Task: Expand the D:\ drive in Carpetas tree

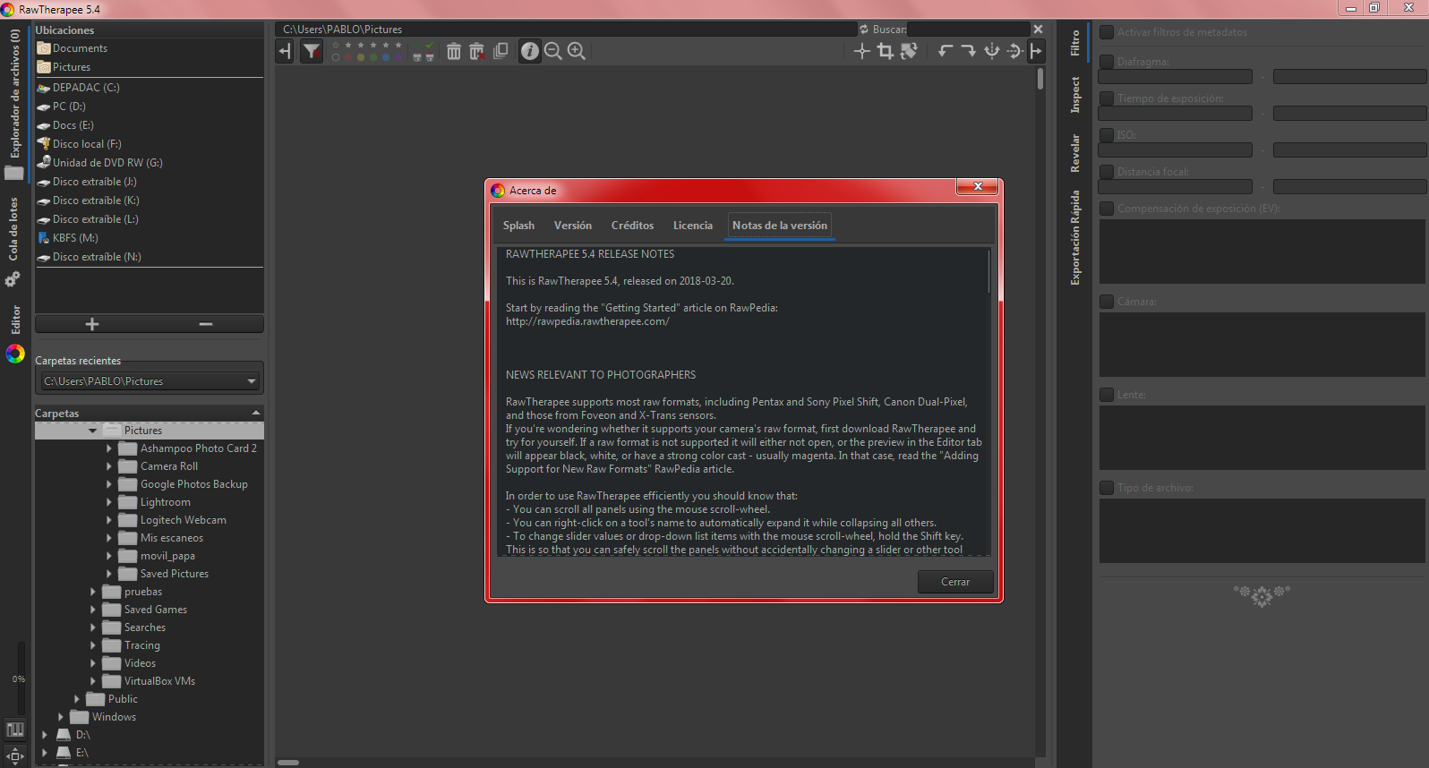Action: (x=44, y=735)
